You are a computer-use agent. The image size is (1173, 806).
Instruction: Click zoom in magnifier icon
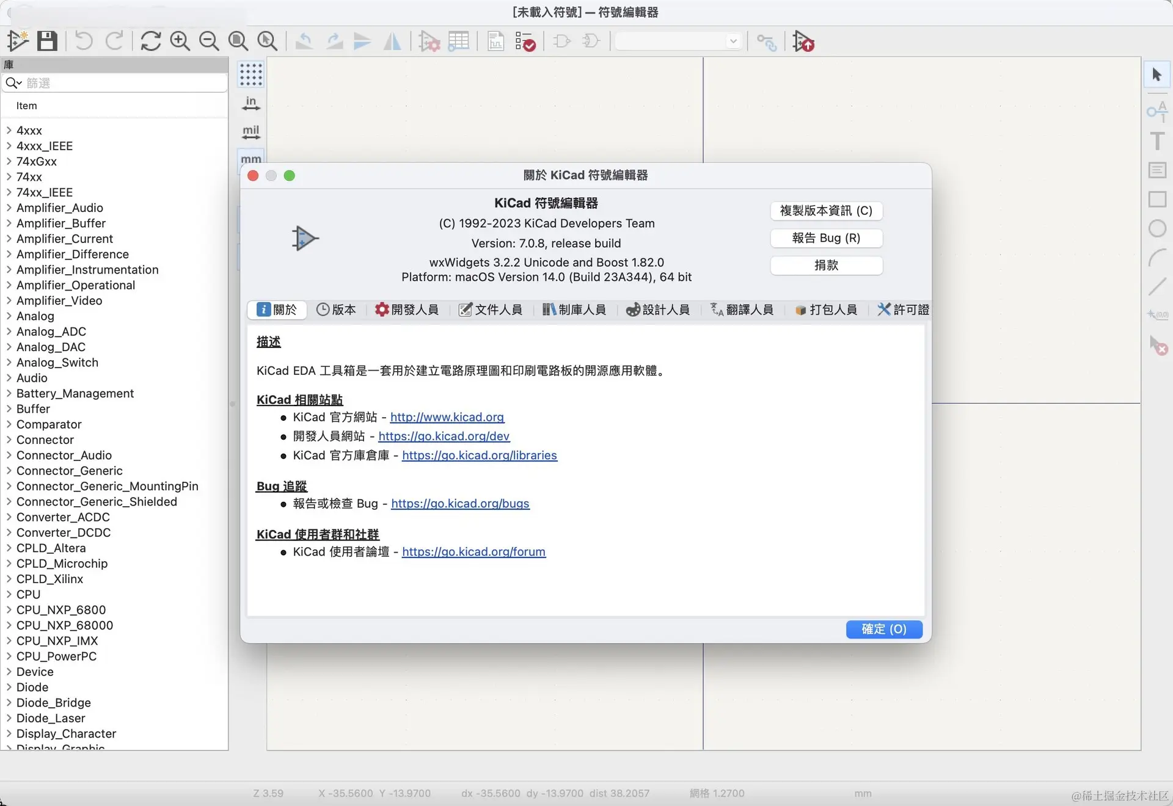point(180,41)
